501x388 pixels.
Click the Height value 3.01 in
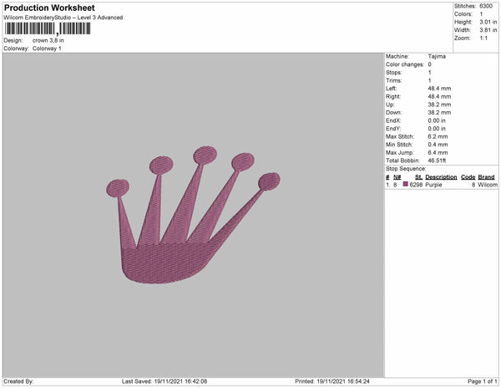(488, 22)
